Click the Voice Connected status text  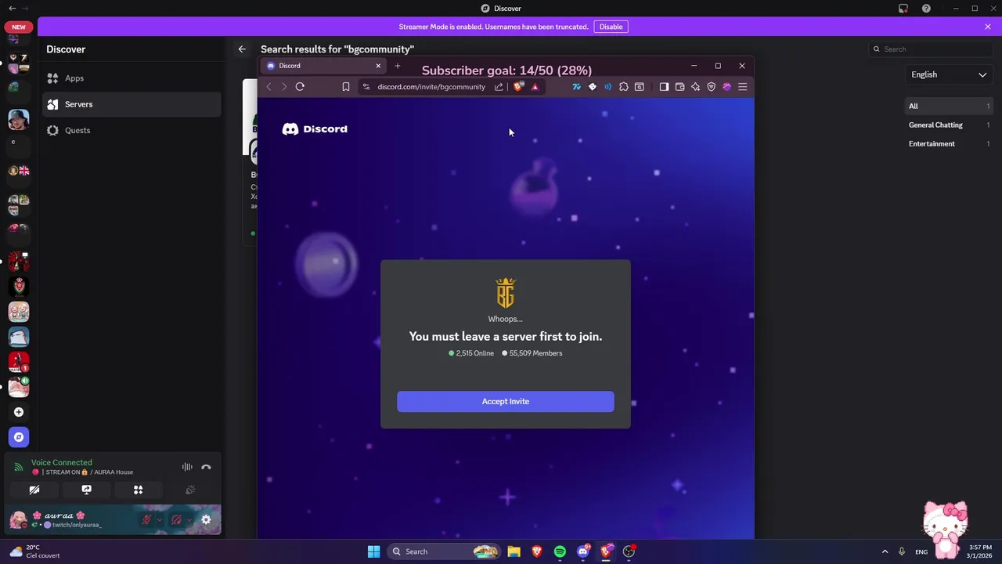(62, 462)
